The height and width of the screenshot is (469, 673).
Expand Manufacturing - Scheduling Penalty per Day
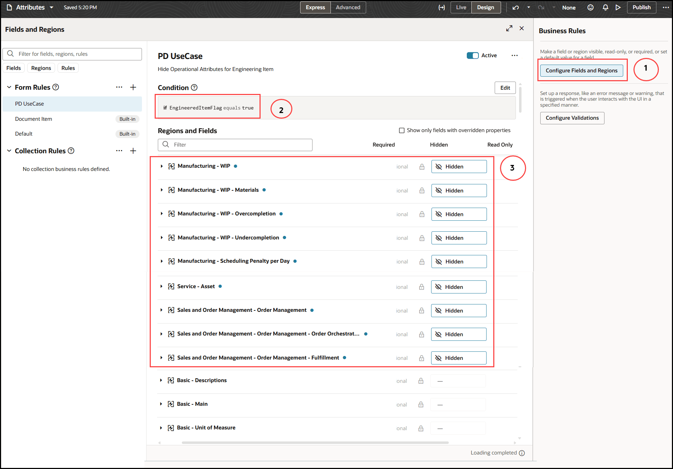coord(162,261)
